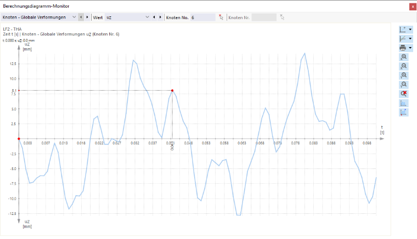417x239 pixels.
Task: Click the red origin point marker
Action: click(19, 139)
